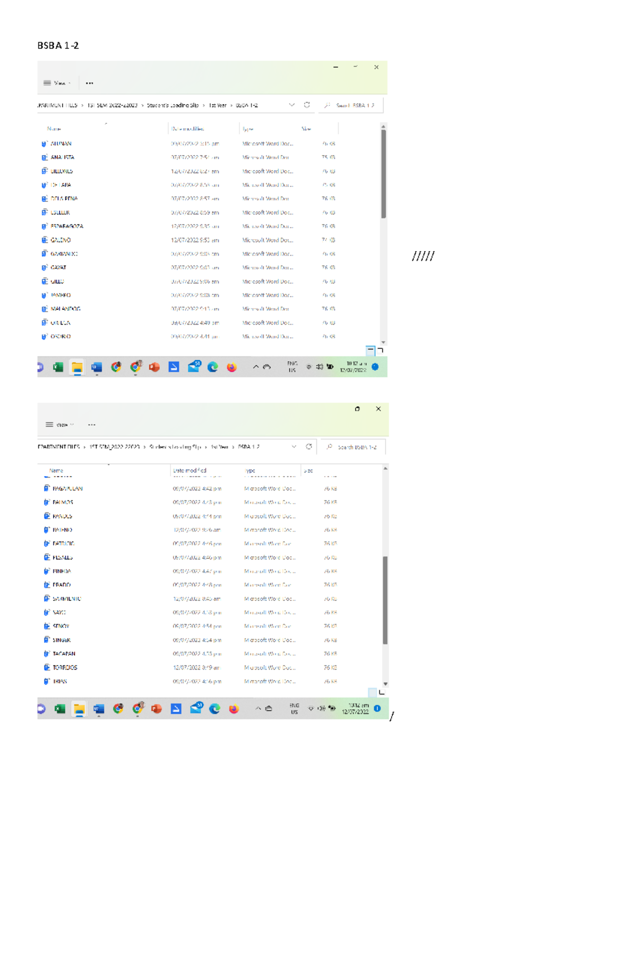
Task: Switch lower window to details view
Action: click(373, 692)
